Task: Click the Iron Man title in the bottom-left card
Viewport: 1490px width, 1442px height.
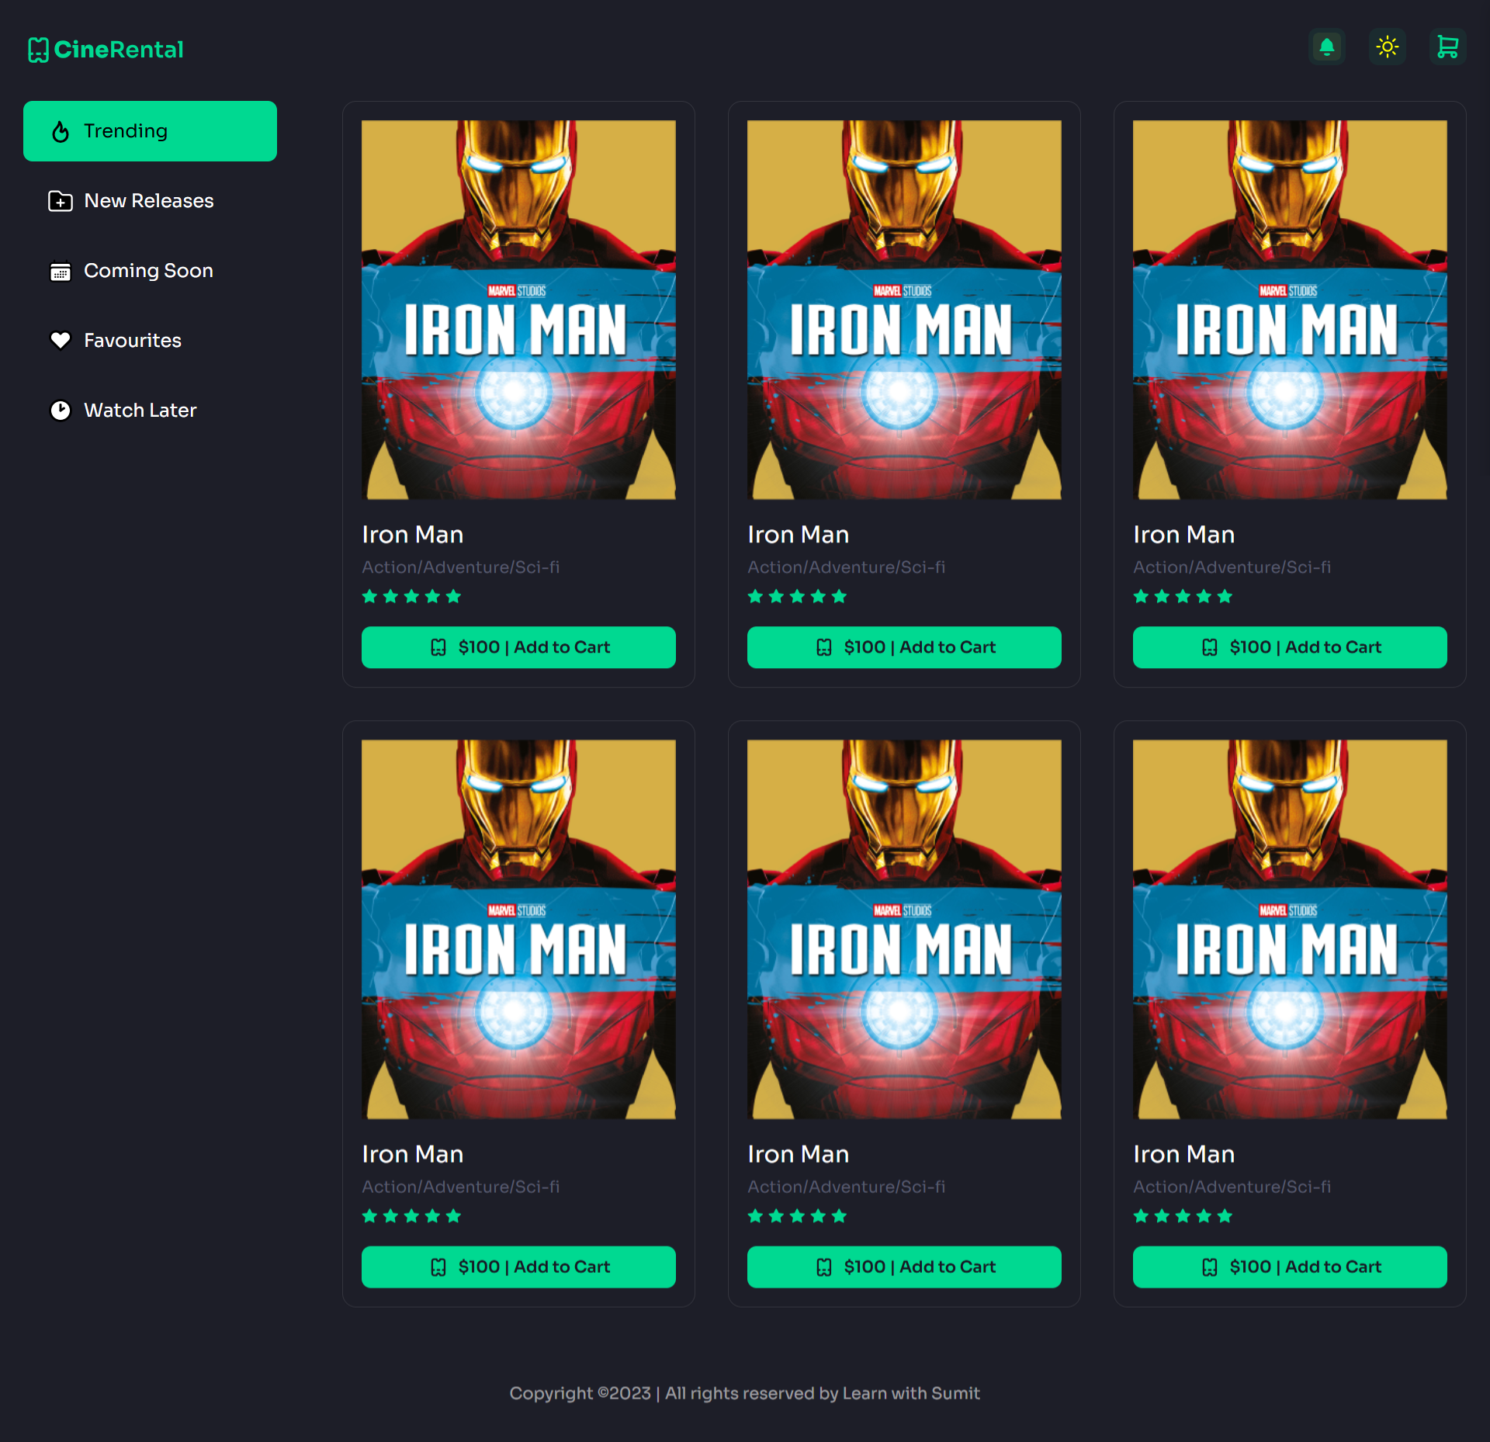Action: tap(413, 1154)
